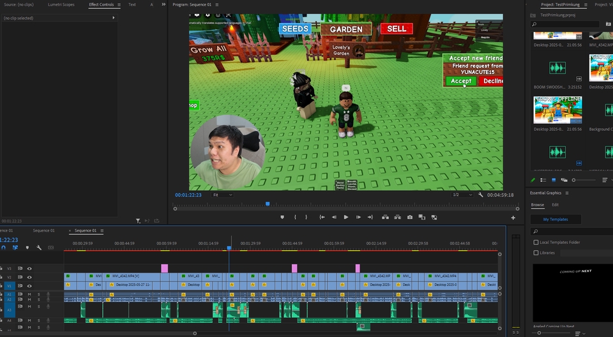Open Effect Controls panel menu
Viewport: 613px width, 337px height.
119,4
